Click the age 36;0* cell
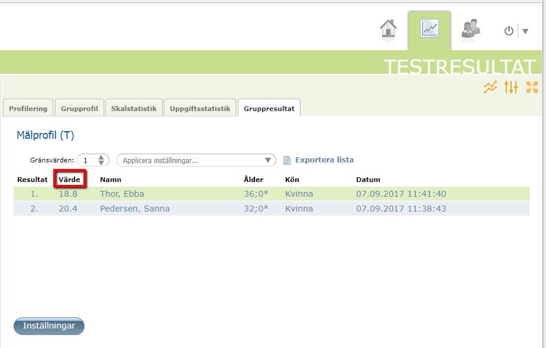 pos(256,194)
